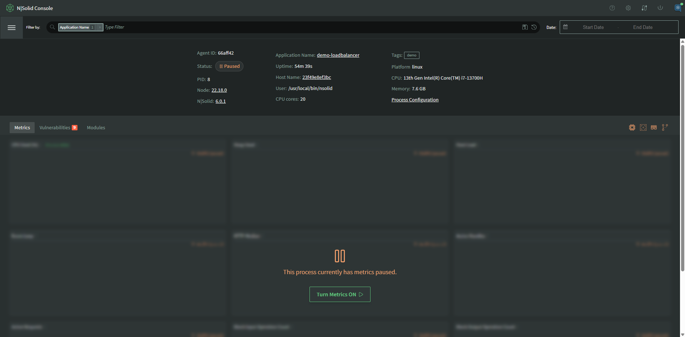685x337 pixels.
Task: Open the filter history icon beside save
Action: (x=534, y=27)
